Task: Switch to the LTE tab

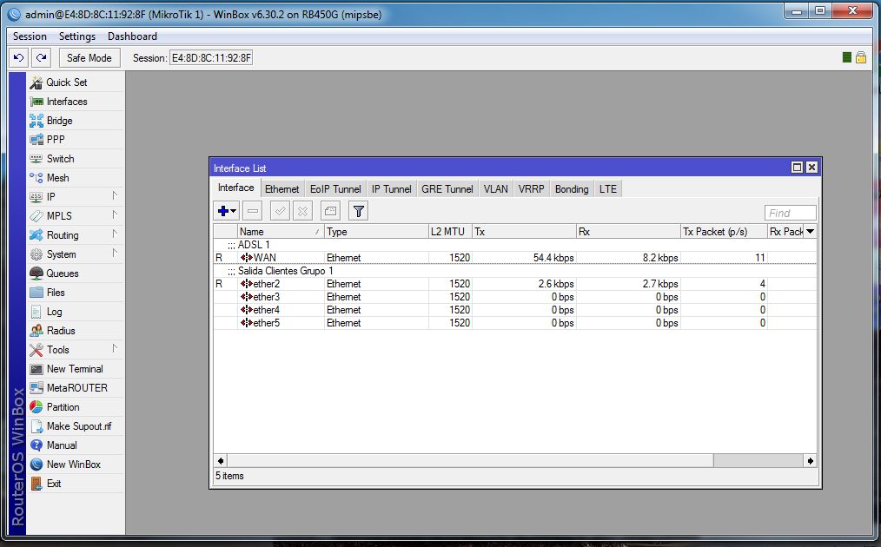Action: [x=608, y=189]
